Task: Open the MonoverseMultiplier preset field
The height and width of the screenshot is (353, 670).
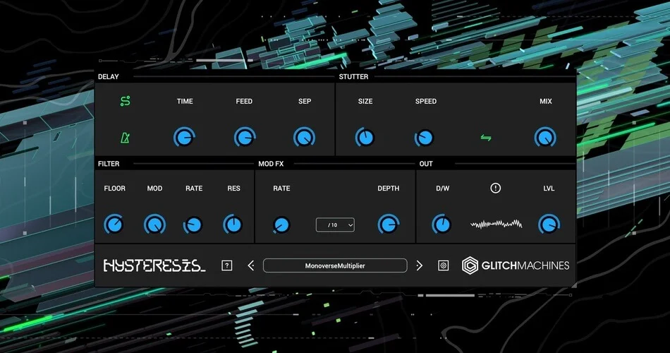Action: coord(335,265)
